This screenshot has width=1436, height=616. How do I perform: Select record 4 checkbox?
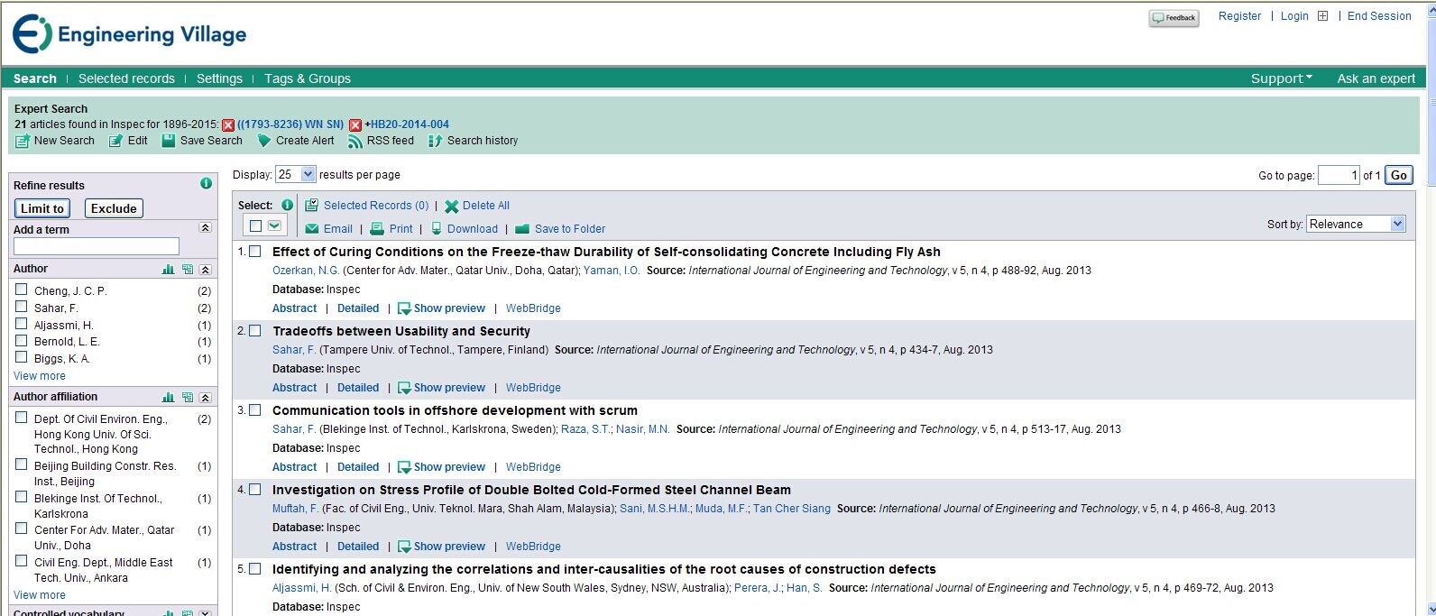coord(255,490)
